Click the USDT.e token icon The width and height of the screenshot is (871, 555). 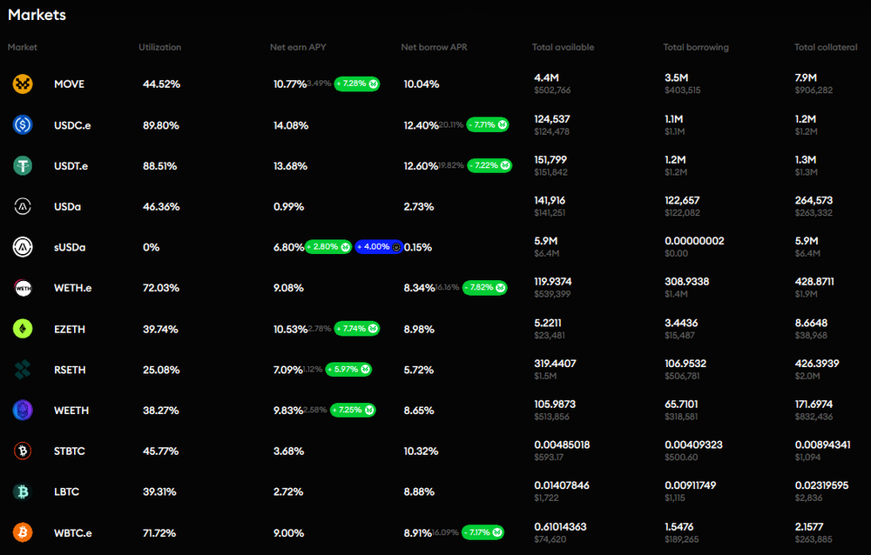click(23, 165)
